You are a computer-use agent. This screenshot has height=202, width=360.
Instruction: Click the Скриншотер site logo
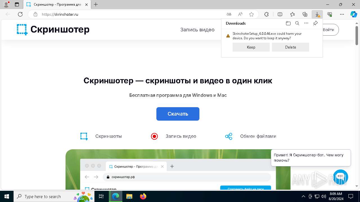[x=53, y=29]
